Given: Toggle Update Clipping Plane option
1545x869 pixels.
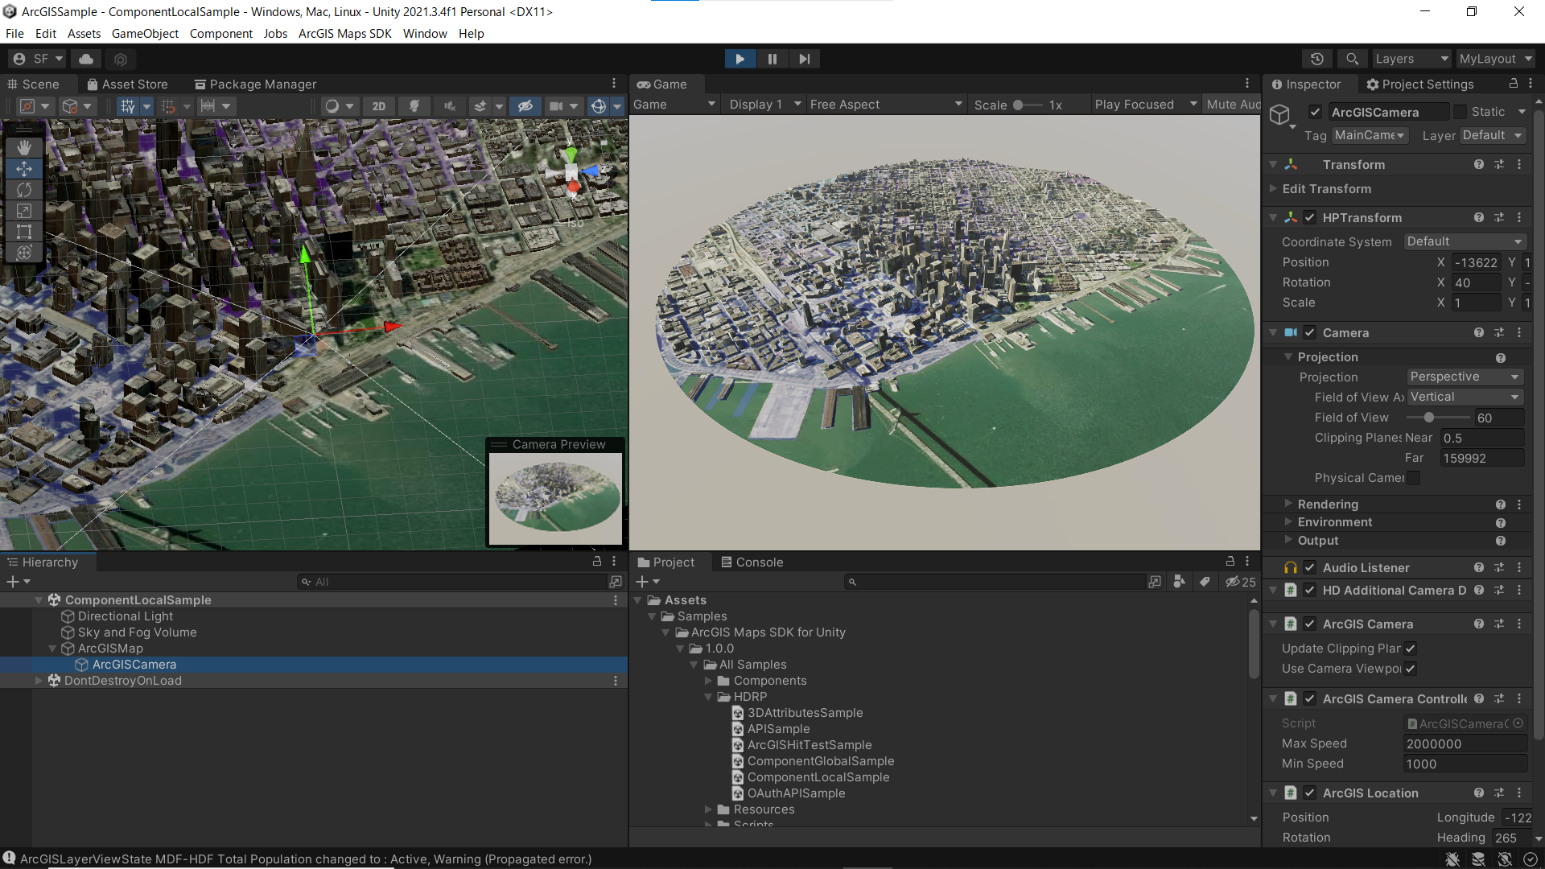Looking at the screenshot, I should [1411, 649].
